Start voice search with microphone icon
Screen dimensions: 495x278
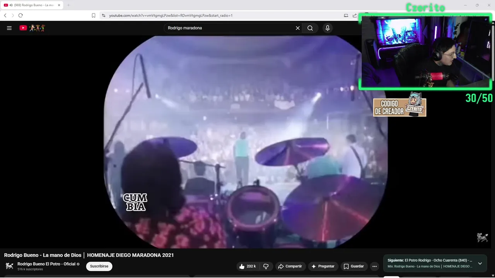(x=328, y=28)
